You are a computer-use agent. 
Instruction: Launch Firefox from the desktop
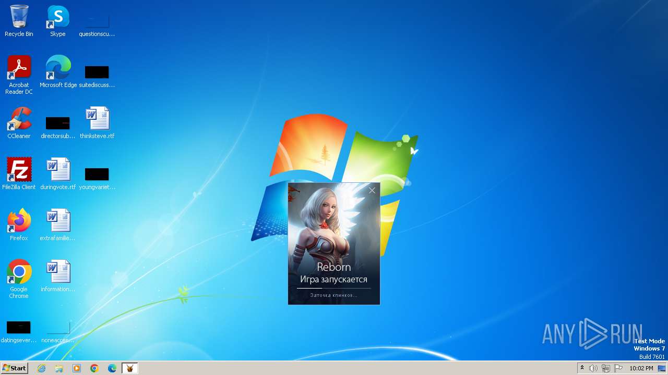pos(19,225)
